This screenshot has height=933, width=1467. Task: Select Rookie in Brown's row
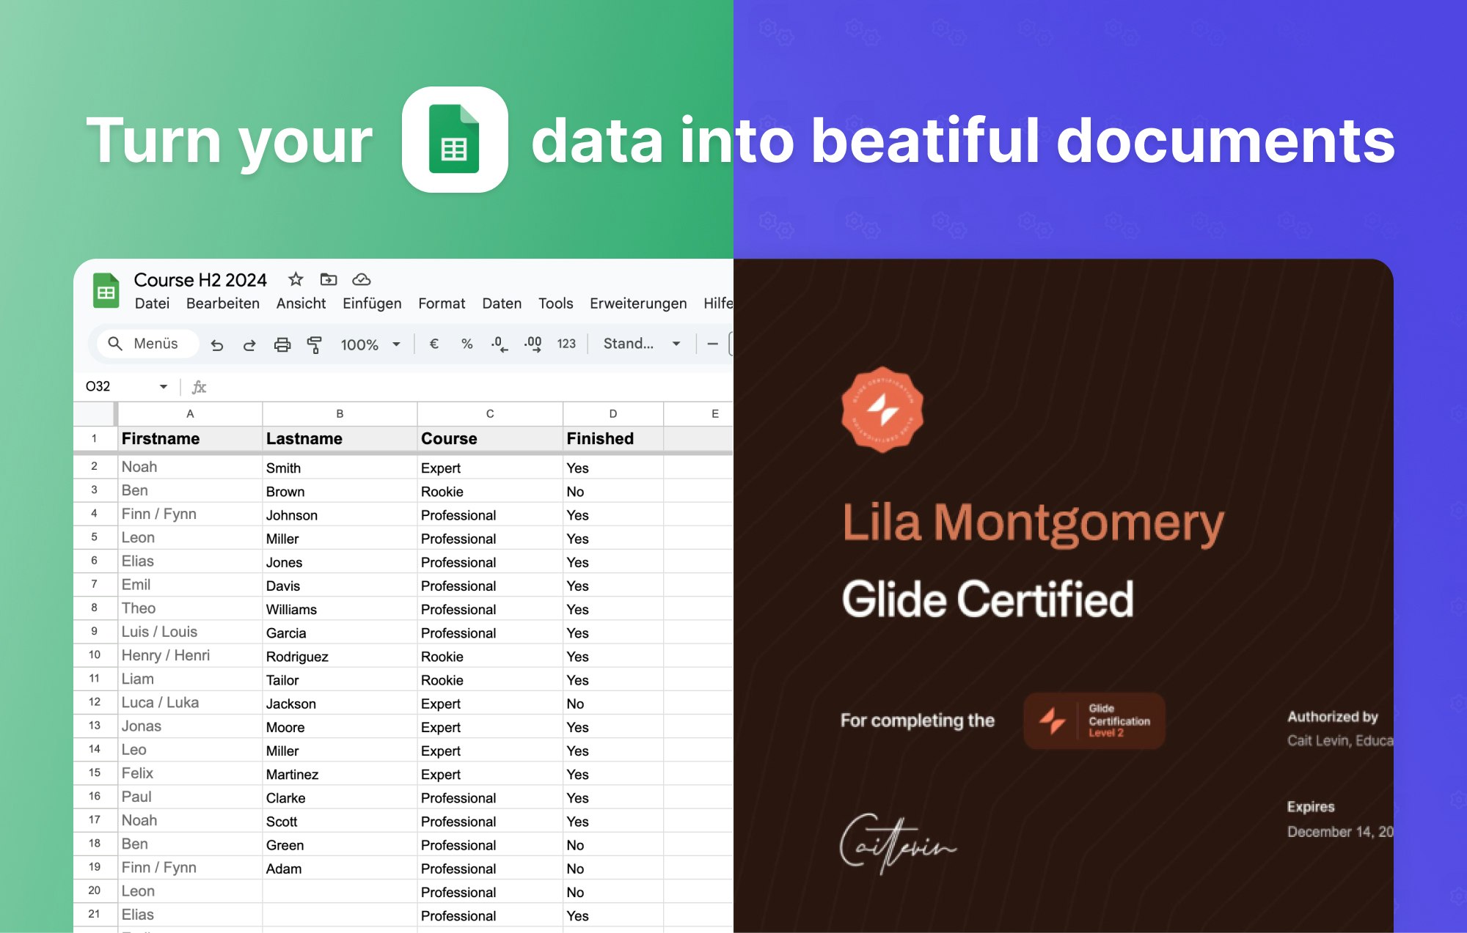coord(490,491)
